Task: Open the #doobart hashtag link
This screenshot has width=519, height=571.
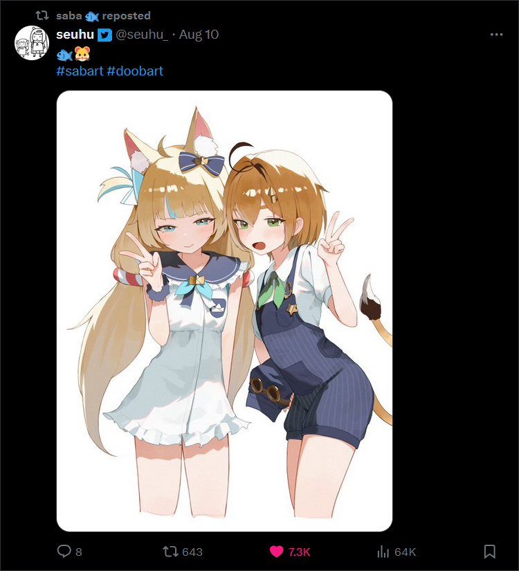Action: click(135, 71)
